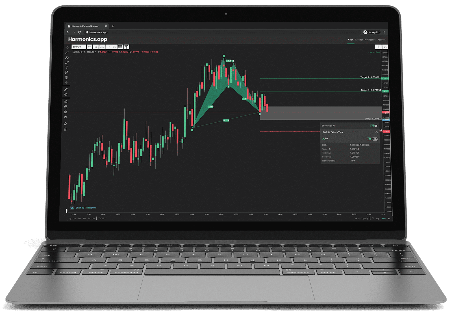Toggle the Bat pattern visibility switch
The height and width of the screenshot is (316, 452).
[x=369, y=139]
